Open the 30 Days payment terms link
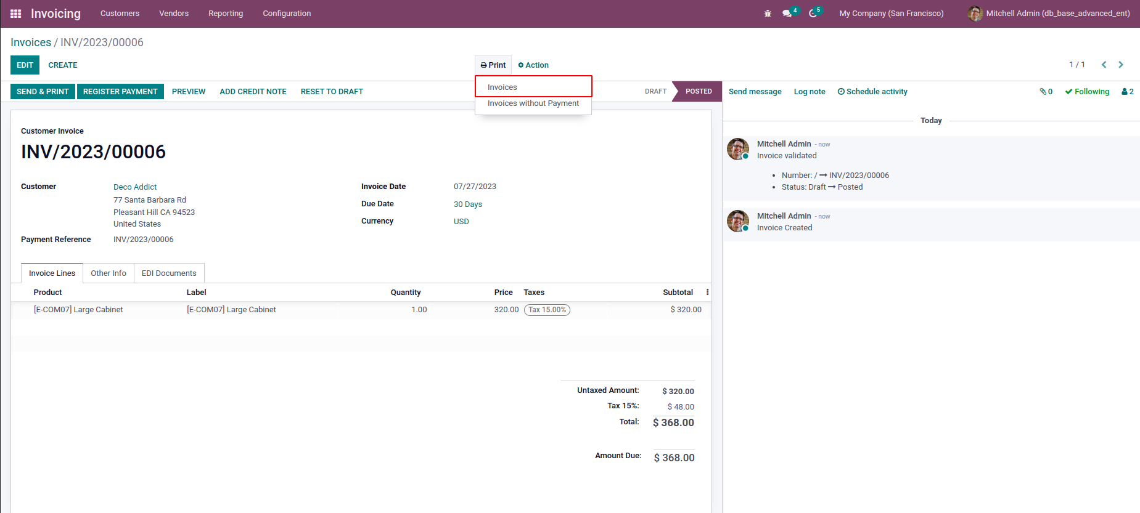Viewport: 1140px width, 513px height. coord(468,204)
